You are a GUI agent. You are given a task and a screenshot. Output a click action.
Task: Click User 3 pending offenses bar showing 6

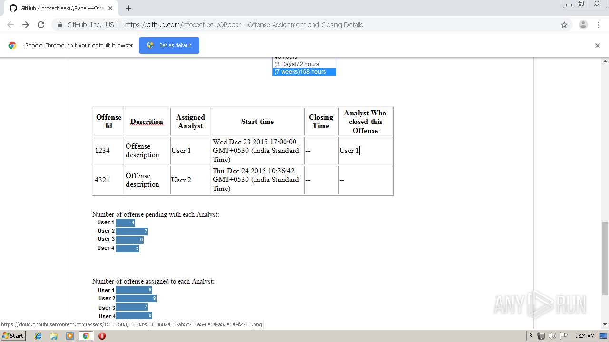[129, 239]
